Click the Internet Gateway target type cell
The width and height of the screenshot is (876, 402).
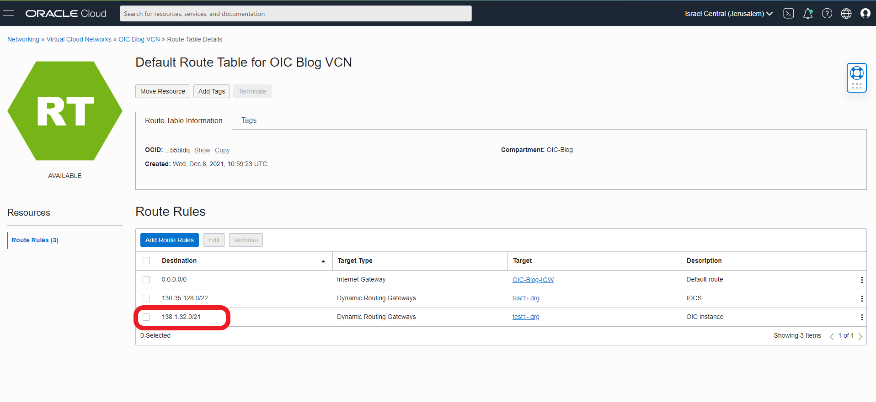click(x=361, y=279)
